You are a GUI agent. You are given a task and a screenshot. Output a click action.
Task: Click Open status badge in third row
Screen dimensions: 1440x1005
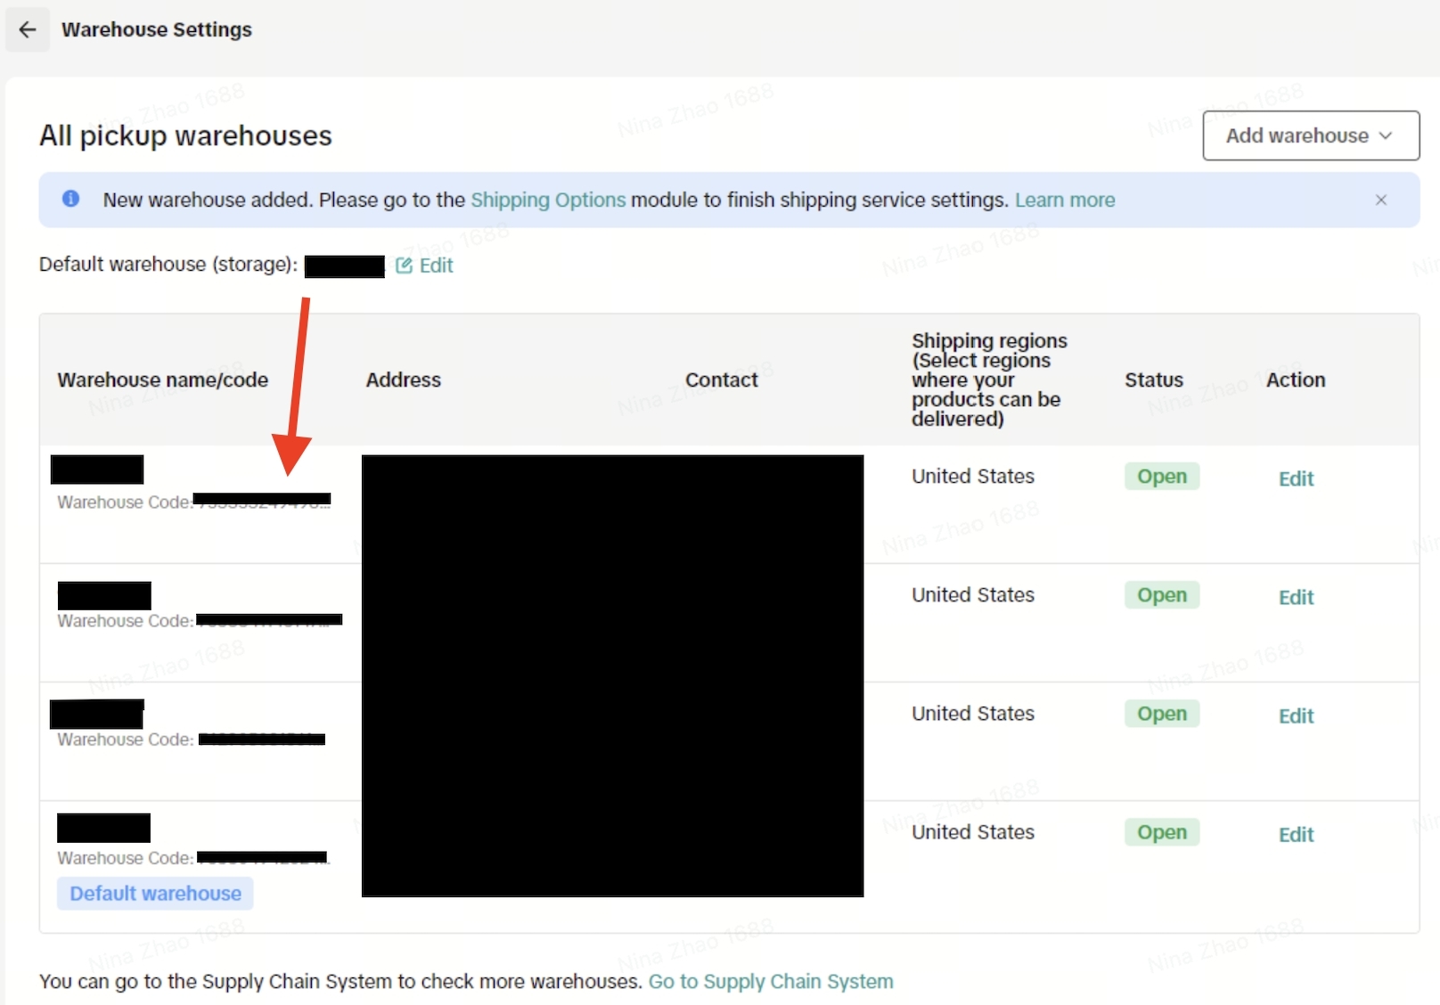click(1161, 714)
